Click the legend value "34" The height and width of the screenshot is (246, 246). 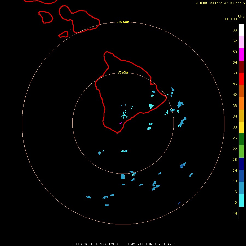tap(235, 116)
